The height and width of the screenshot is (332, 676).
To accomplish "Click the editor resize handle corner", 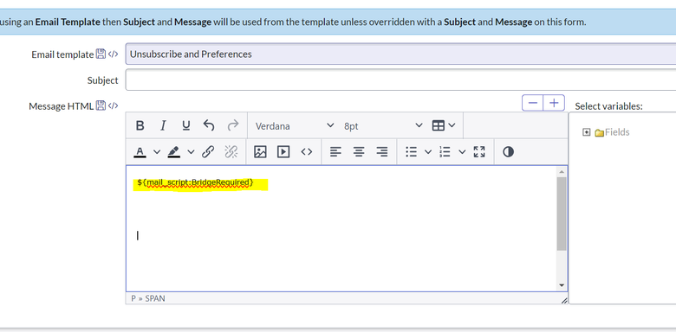I will 564,301.
